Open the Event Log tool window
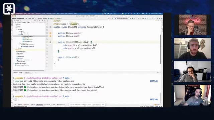 [157, 105]
